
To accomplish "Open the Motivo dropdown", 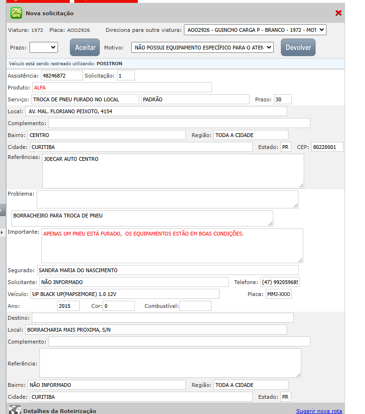I will click(x=202, y=48).
